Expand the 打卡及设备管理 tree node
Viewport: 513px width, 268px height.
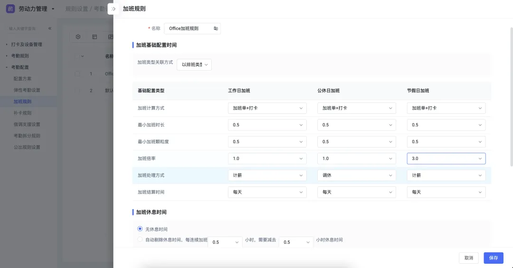click(7, 45)
